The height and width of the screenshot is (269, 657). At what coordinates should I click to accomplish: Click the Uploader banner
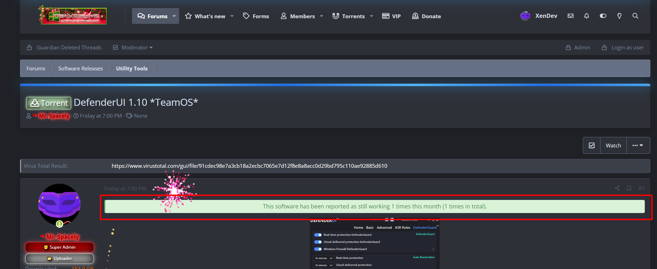click(x=59, y=258)
